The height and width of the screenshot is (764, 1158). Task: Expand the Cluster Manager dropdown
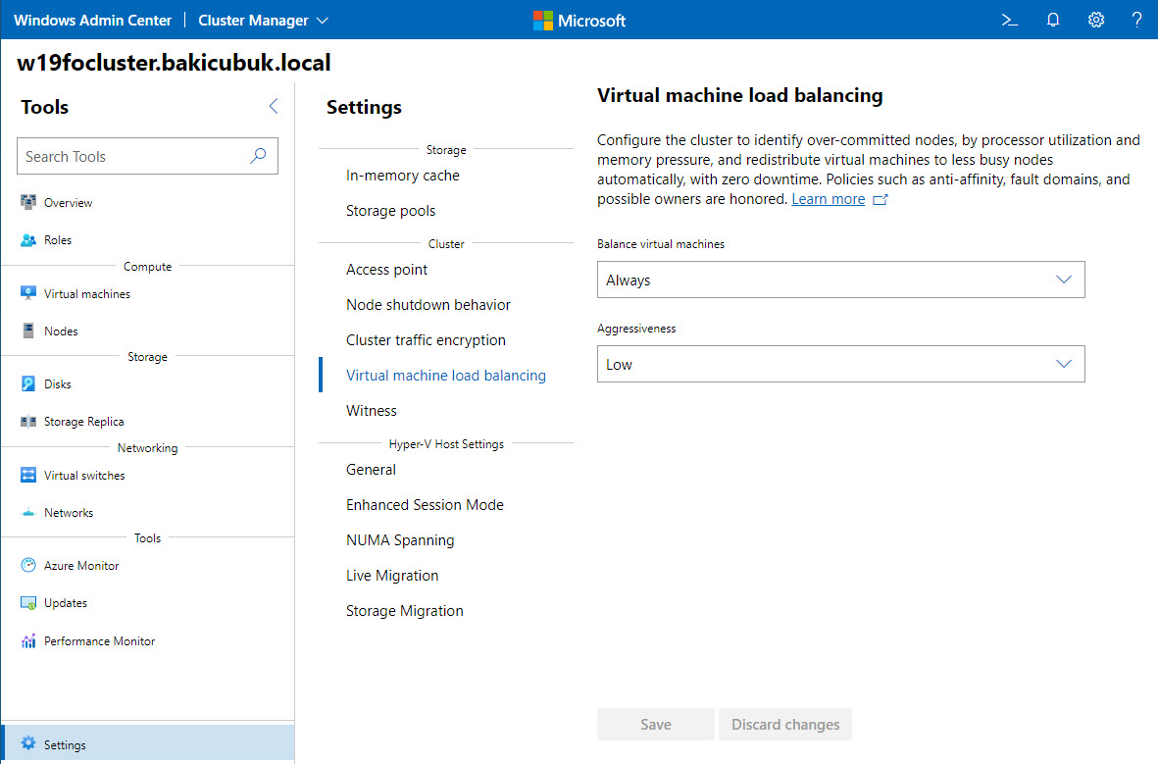pyautogui.click(x=263, y=20)
